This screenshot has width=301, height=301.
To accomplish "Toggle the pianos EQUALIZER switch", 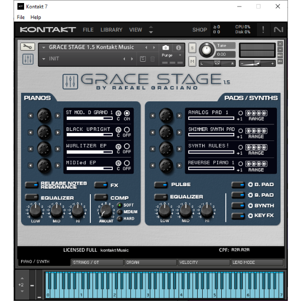I will (32, 197).
